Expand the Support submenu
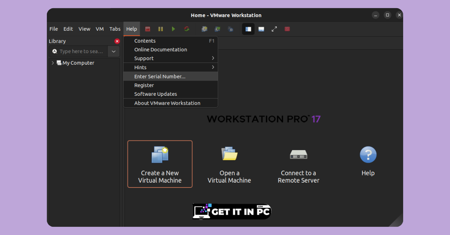The height and width of the screenshot is (235, 450). 171,58
